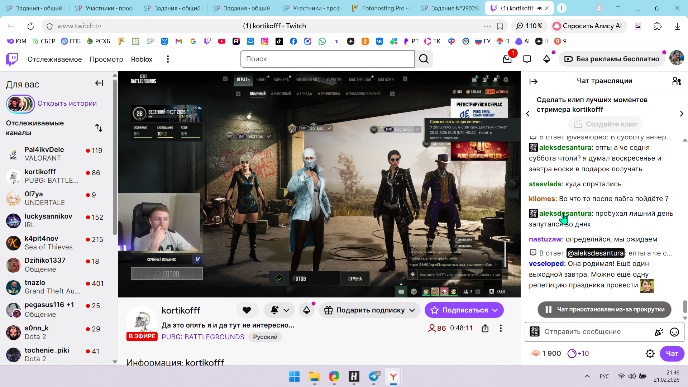Expand the notification bell dropdown
Viewport: 688px width, 387px height.
point(286,310)
